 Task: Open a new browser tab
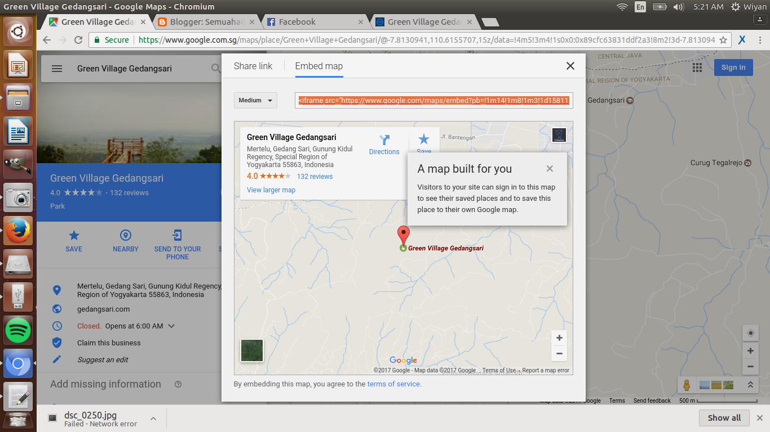pyautogui.click(x=490, y=22)
